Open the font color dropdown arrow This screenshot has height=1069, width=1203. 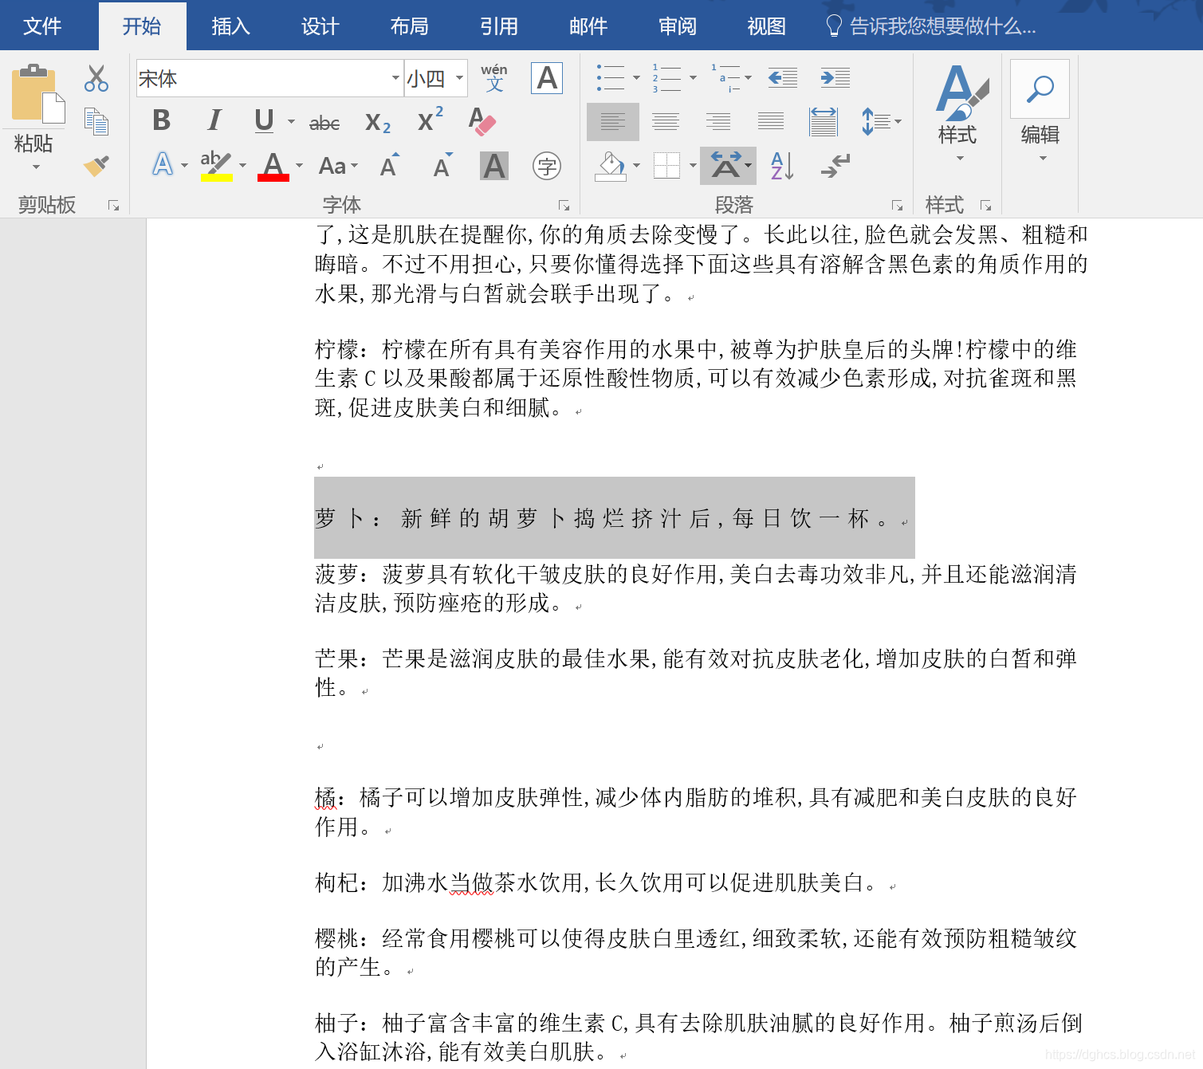tap(300, 166)
